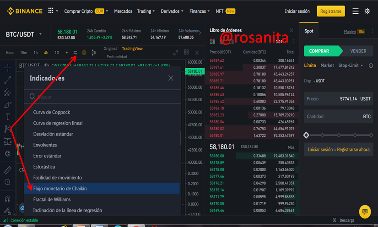This screenshot has width=378, height=227.
Task: Click the orange chart template icon
Action: pyautogui.click(x=84, y=53)
